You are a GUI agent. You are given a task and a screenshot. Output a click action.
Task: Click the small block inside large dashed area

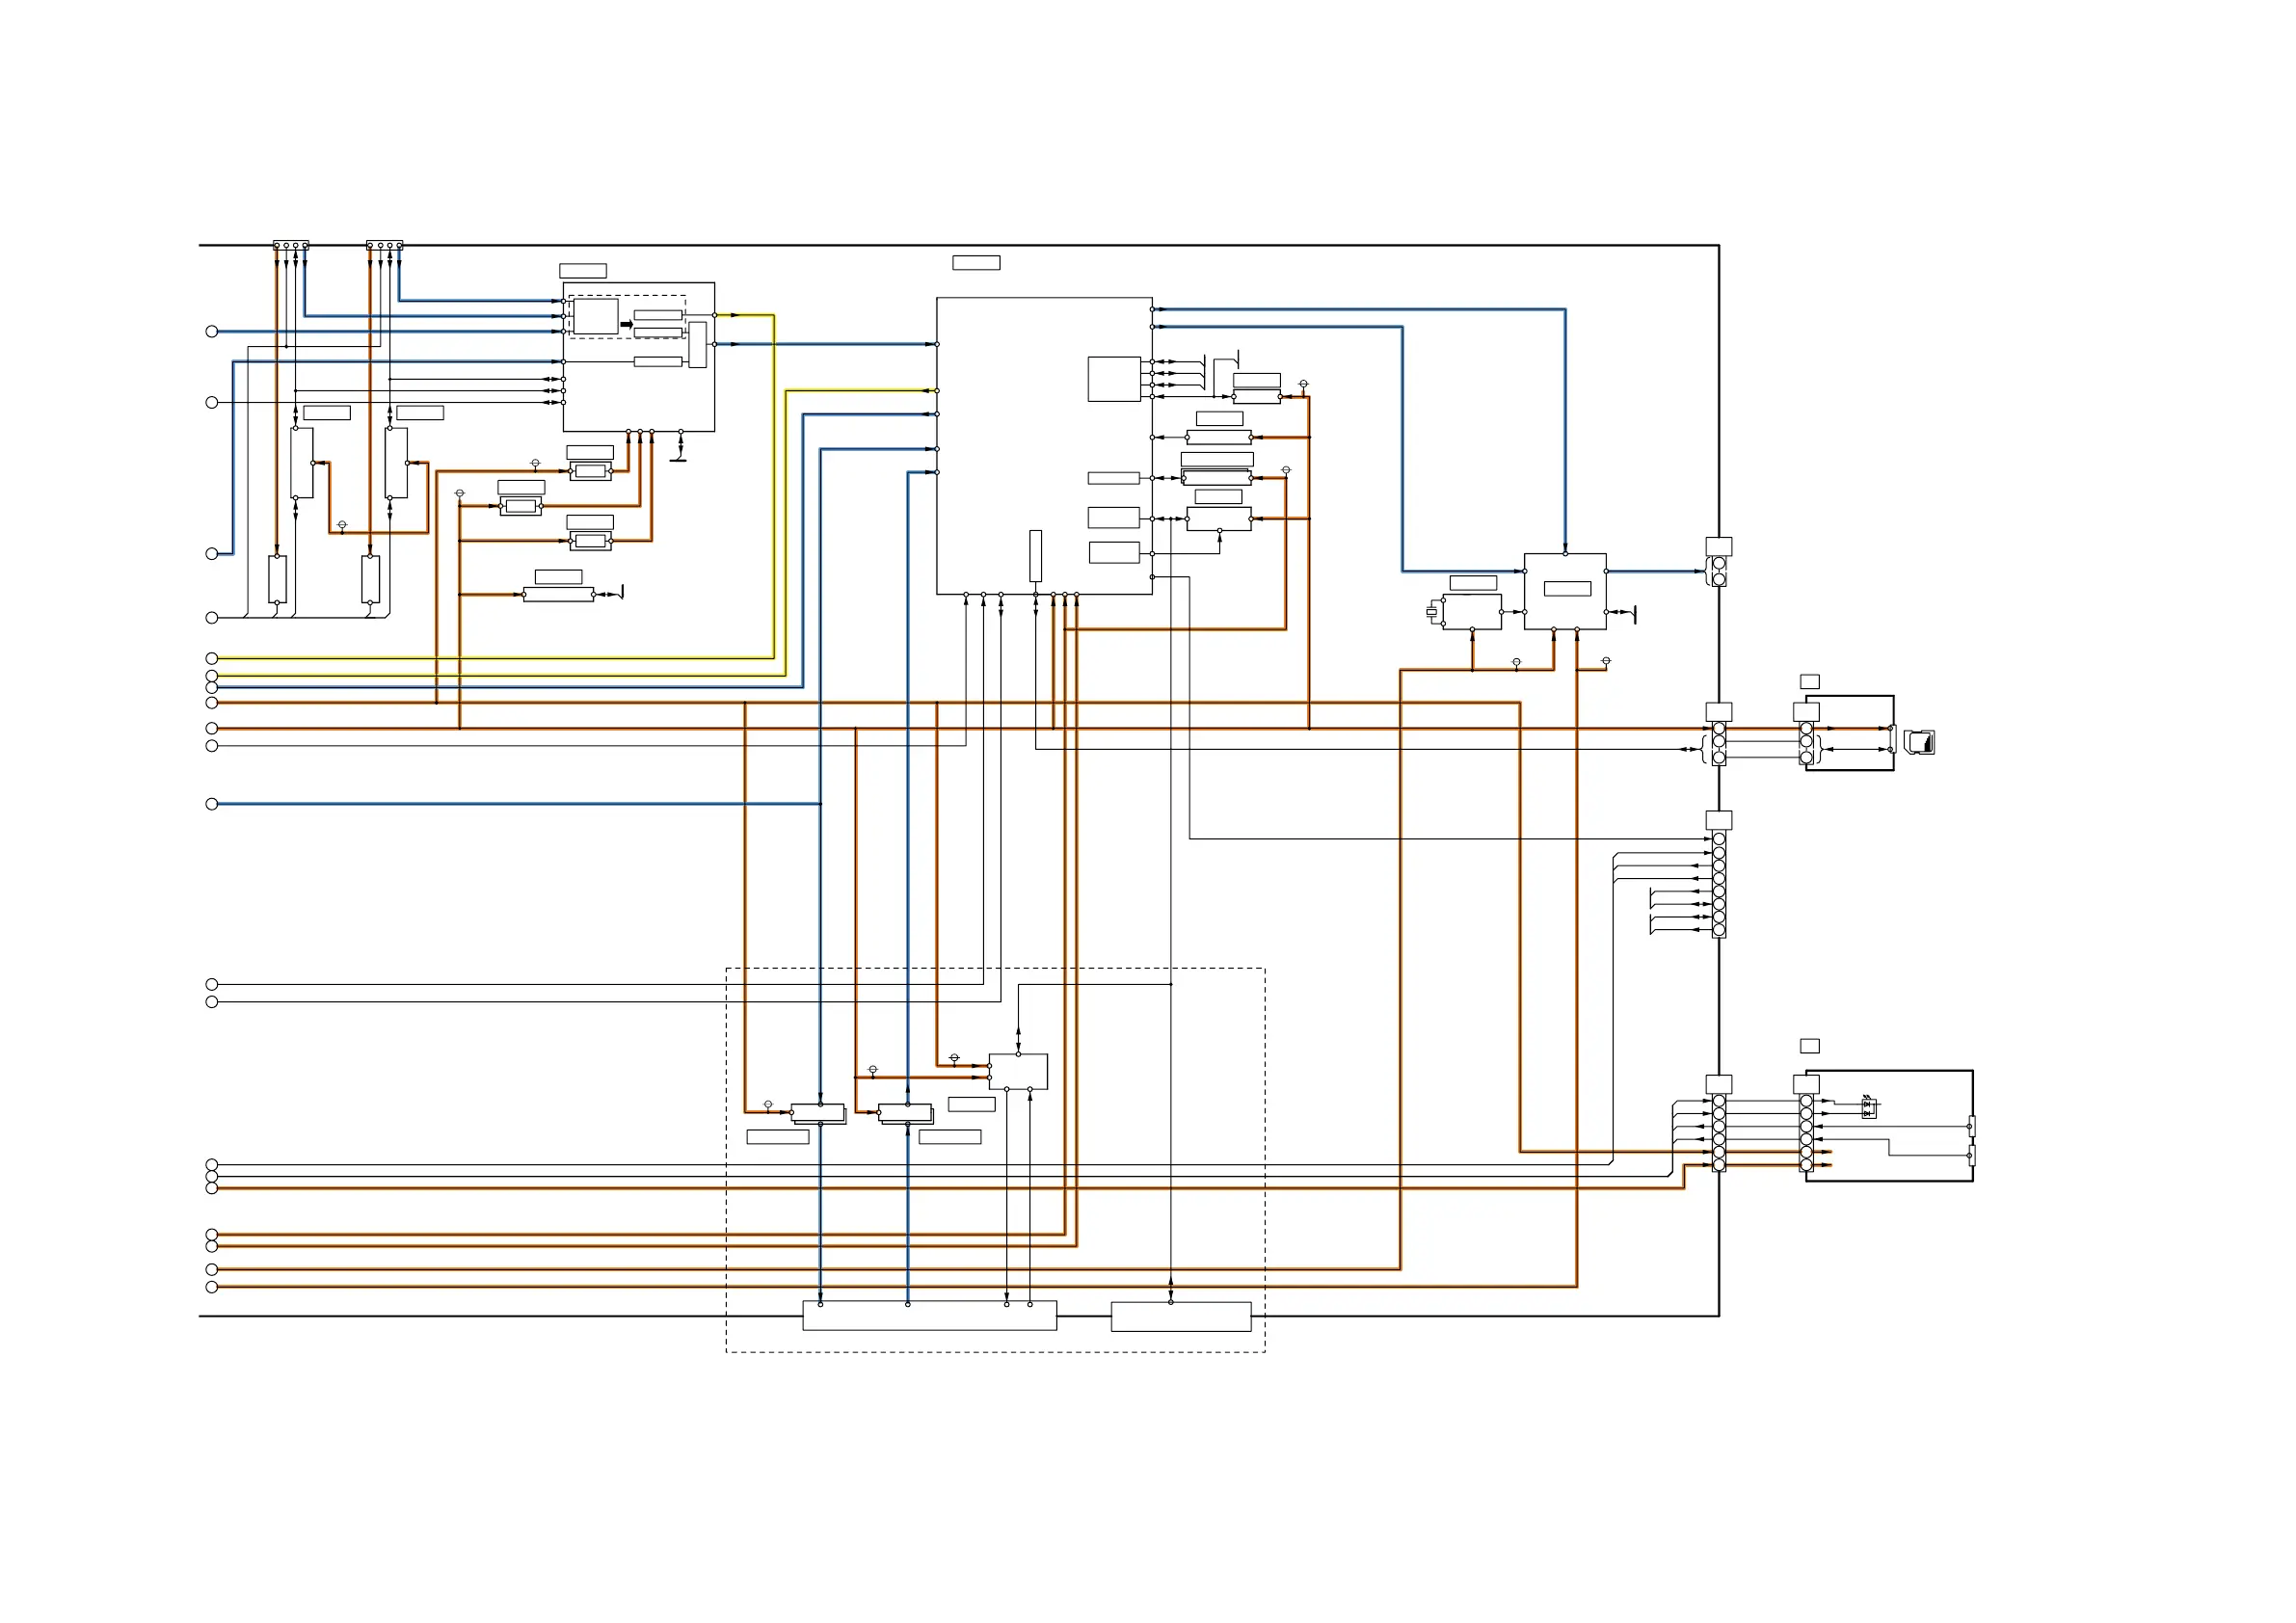[x=1018, y=1071]
